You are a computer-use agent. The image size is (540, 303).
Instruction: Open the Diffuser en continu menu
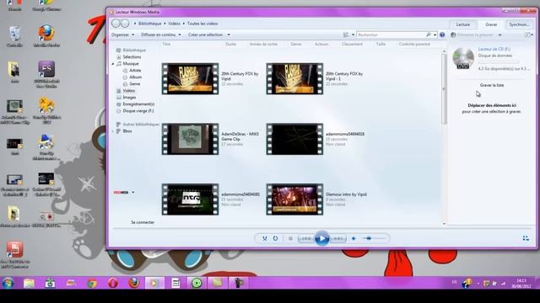(161, 35)
